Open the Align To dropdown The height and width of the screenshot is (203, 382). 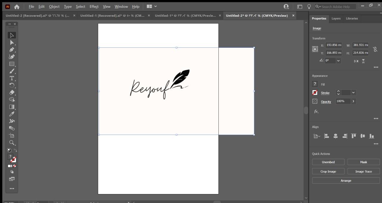pos(317,136)
